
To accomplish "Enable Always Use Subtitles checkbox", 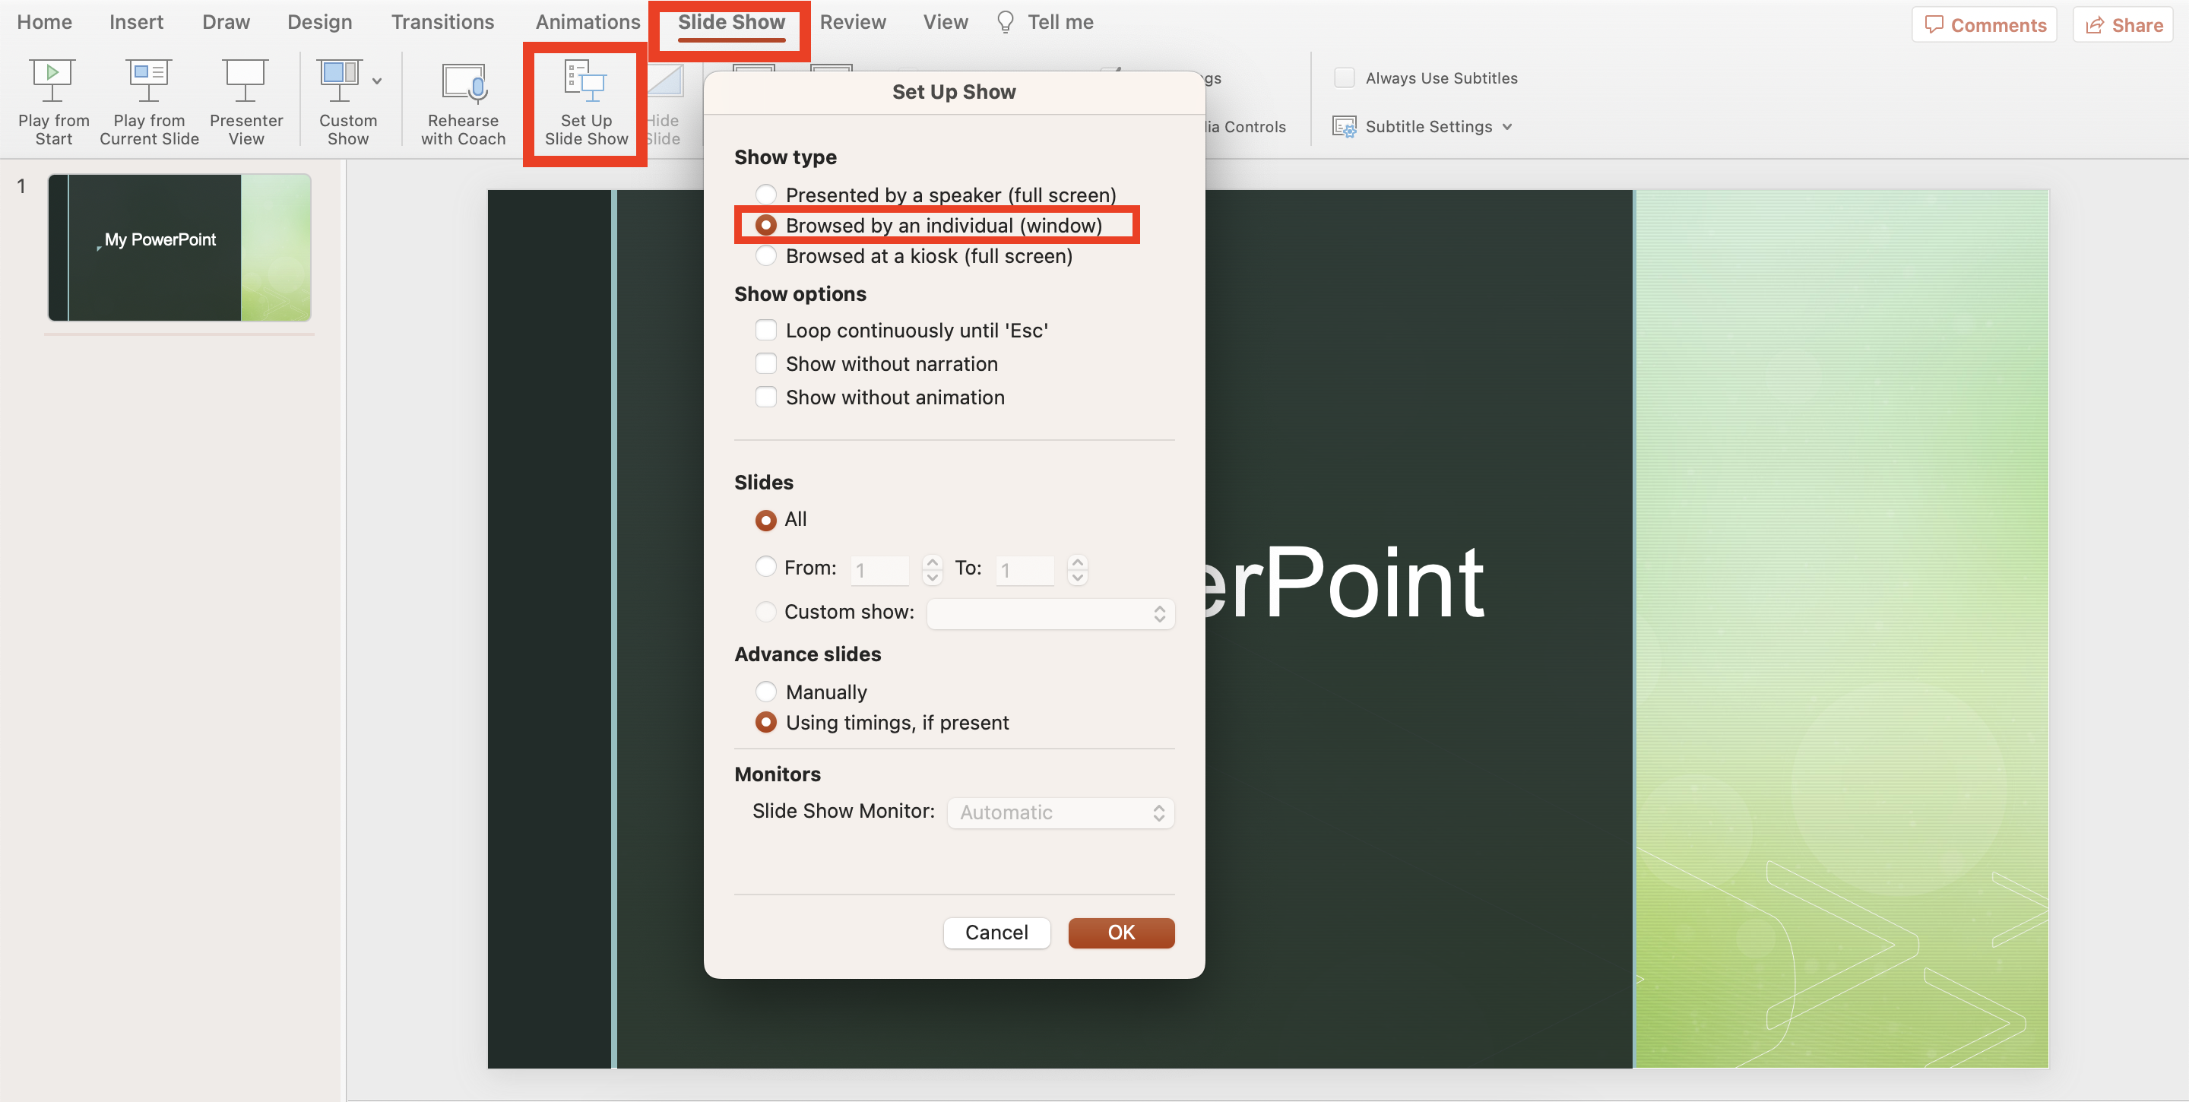I will pyautogui.click(x=1344, y=78).
